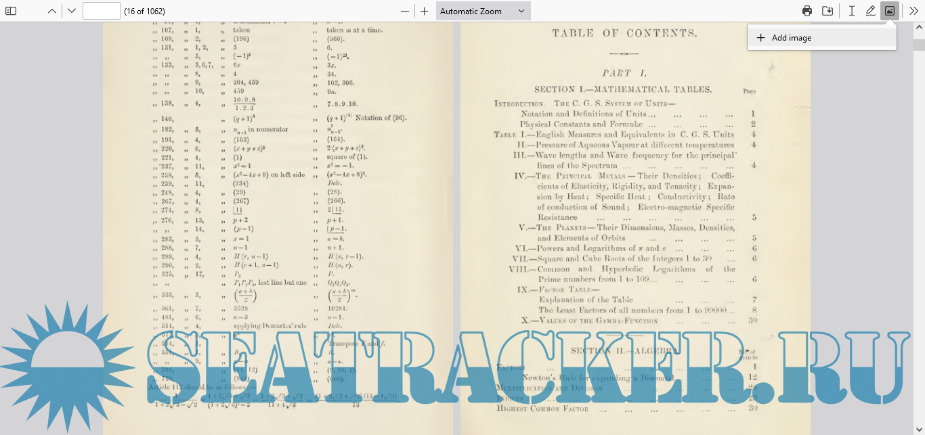Screen dimensions: 925x435
Task: Click the Table of Contents heading
Action: tap(624, 33)
